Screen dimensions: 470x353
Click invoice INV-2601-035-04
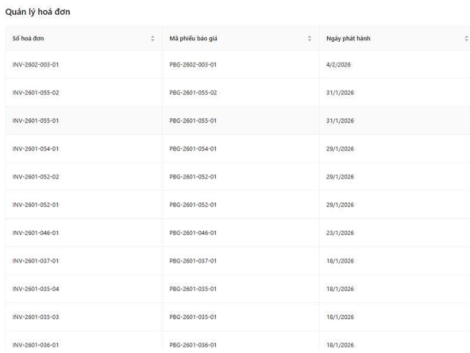[x=36, y=289]
